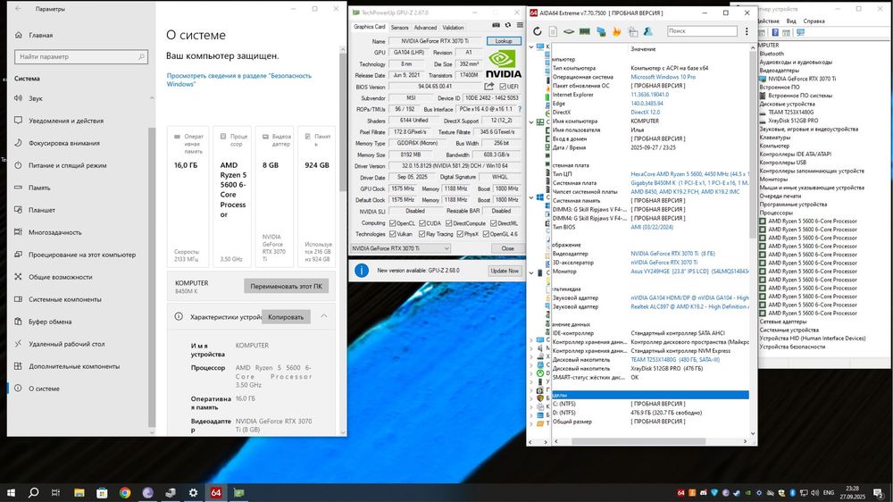
Task: Focus Найти параметр search box
Action: click(x=81, y=56)
